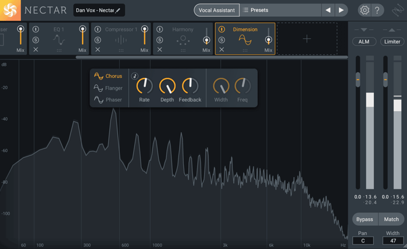Click the Freq knob
Screen dimensions: 407x249
pyautogui.click(x=242, y=86)
